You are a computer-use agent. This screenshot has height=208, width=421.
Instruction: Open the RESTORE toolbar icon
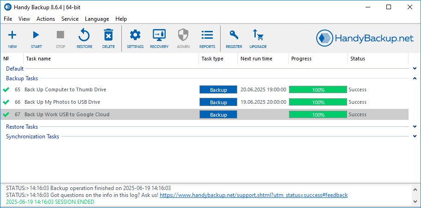click(84, 35)
